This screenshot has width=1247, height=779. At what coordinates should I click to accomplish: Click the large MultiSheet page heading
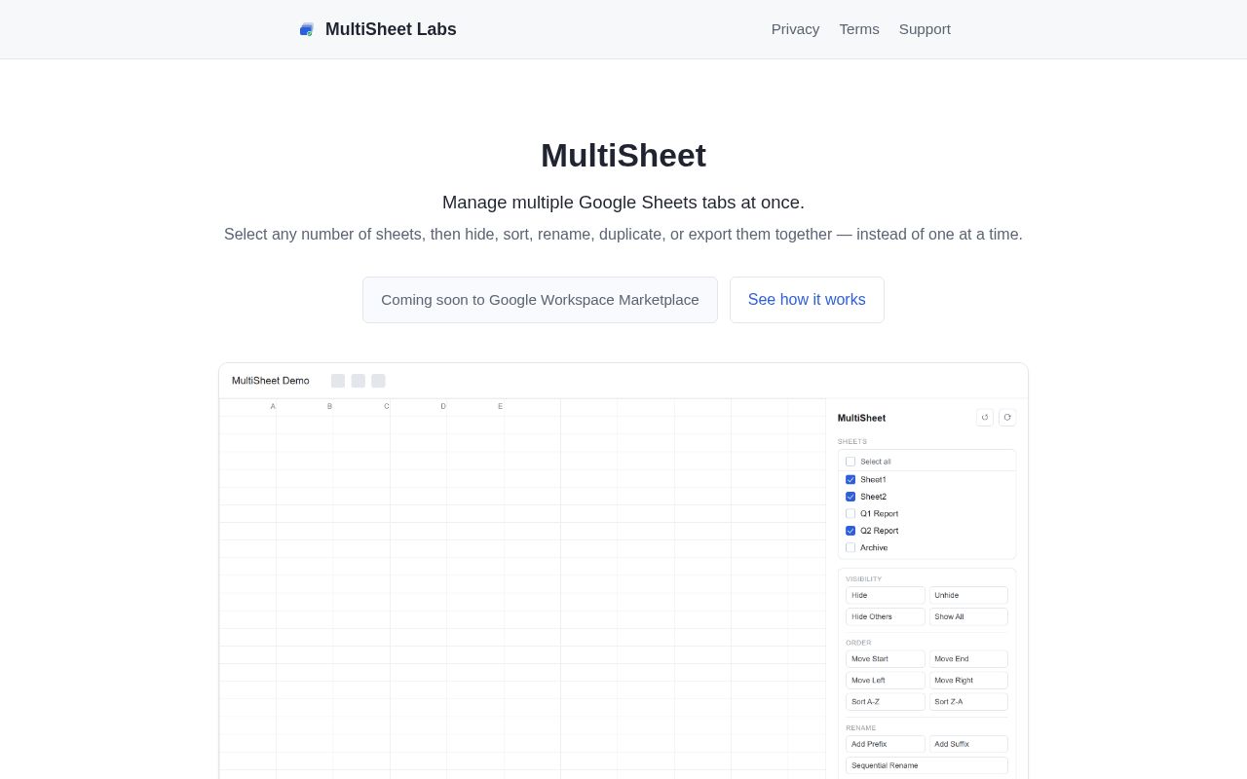623,156
